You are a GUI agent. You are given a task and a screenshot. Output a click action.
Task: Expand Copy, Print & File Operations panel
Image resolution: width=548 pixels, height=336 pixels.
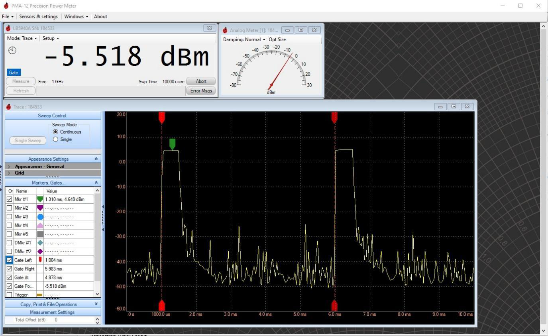click(96, 304)
